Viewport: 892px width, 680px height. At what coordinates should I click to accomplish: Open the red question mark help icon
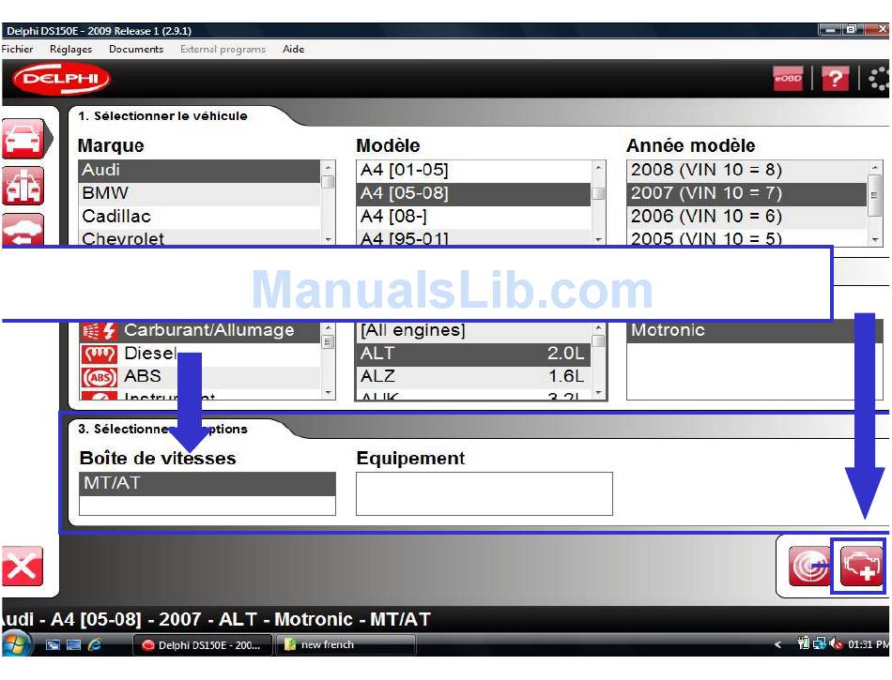pyautogui.click(x=835, y=79)
